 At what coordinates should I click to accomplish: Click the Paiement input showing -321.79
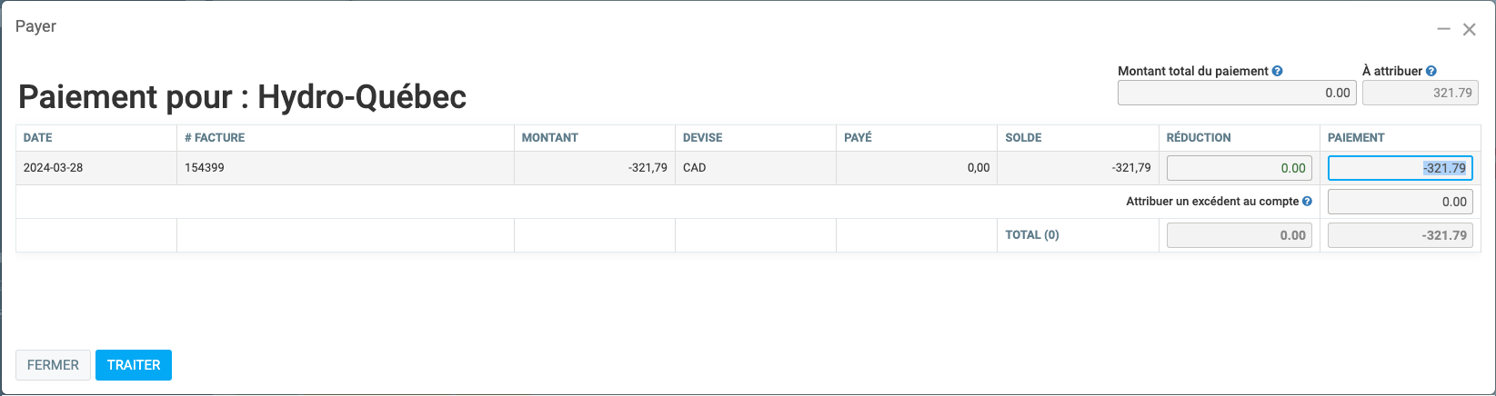(x=1400, y=168)
